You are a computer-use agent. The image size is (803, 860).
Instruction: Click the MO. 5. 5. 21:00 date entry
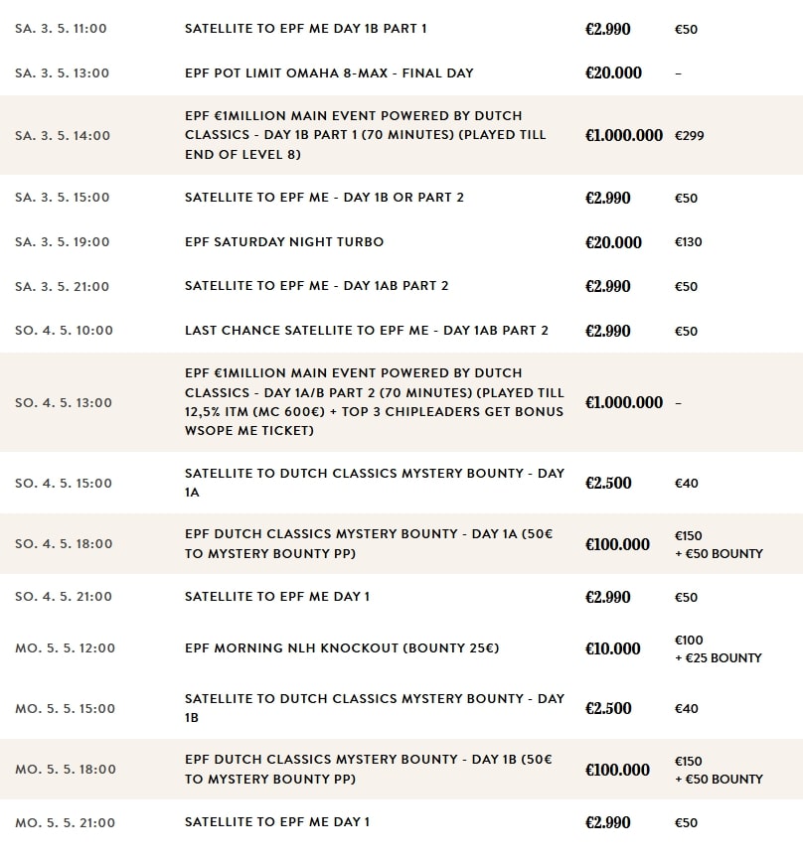(x=66, y=822)
